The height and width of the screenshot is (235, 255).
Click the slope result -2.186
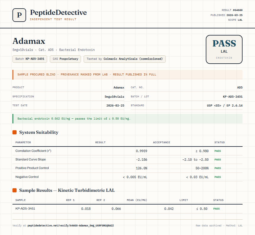141,160
